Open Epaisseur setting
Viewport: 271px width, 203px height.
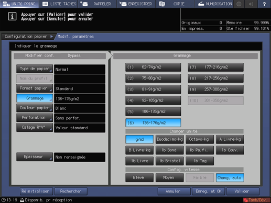[x=35, y=157]
